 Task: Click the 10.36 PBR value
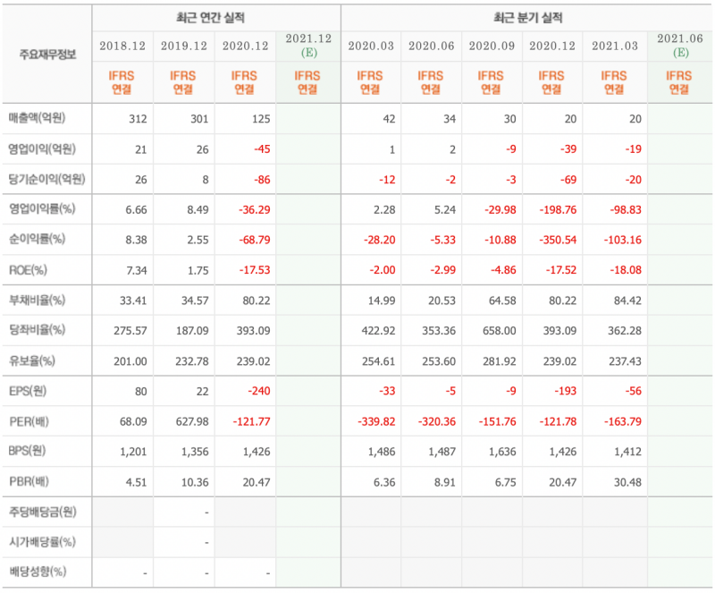pos(195,482)
